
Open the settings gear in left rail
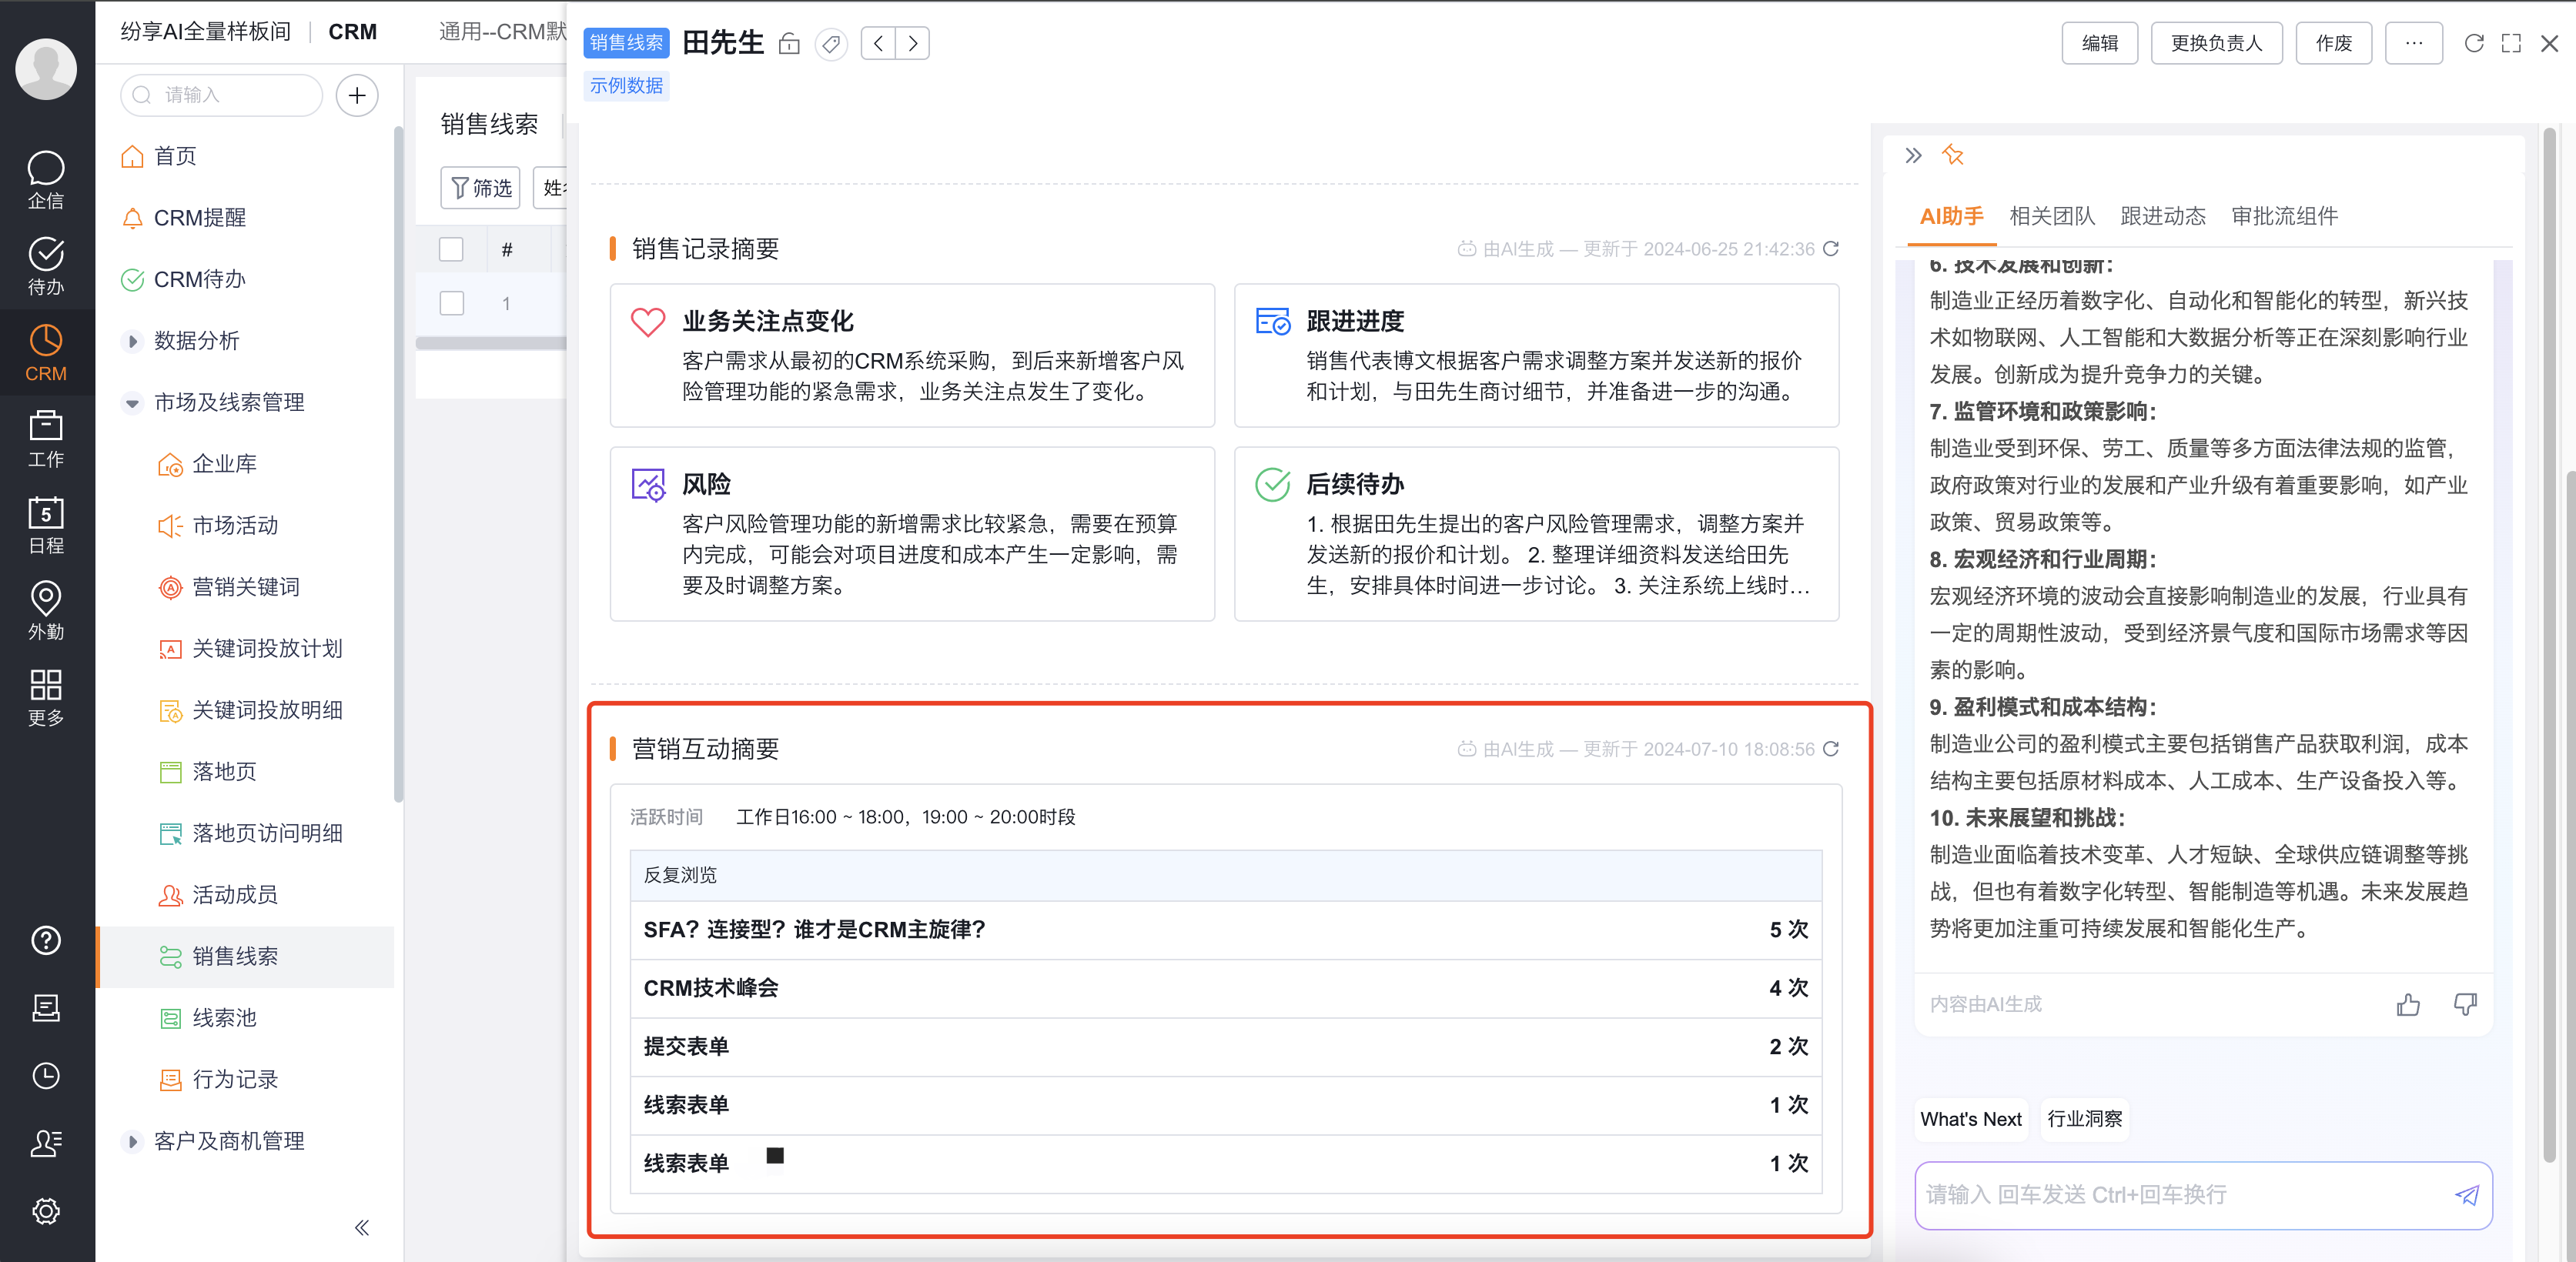tap(46, 1211)
